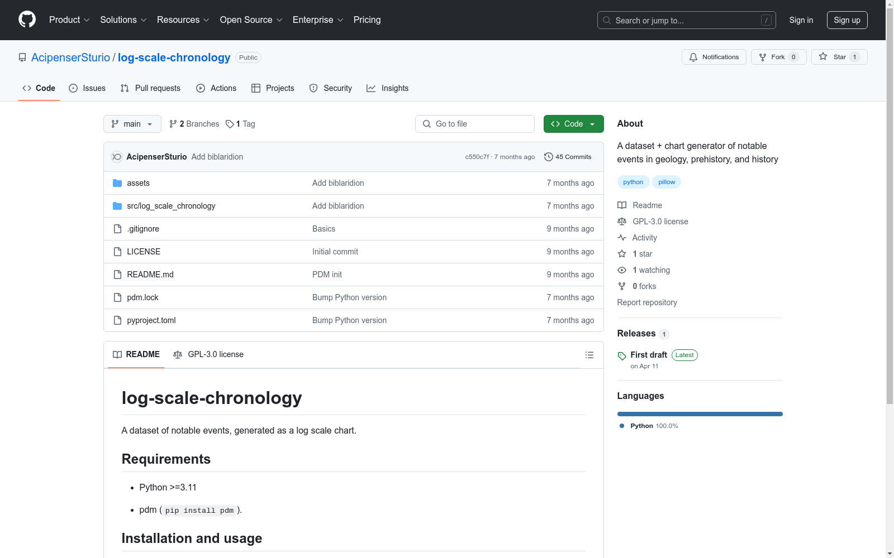Open the main branch selector dropdown
Image resolution: width=894 pixels, height=558 pixels.
click(x=132, y=124)
